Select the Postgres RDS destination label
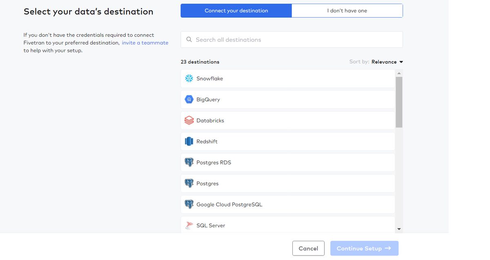This screenshot has width=490, height=260. click(214, 162)
